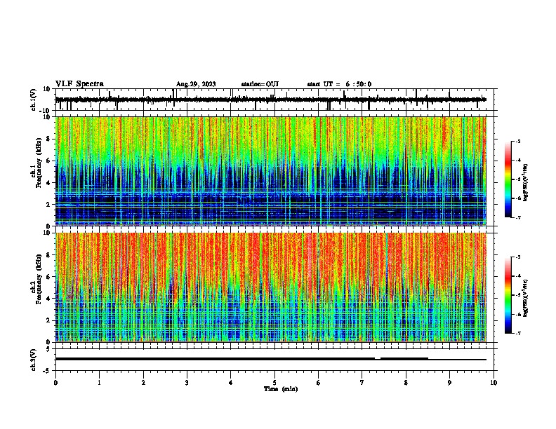This screenshot has width=556, height=429.
Task: Click the ch.2 spectrogram color scale bar
Action: pyautogui.click(x=508, y=295)
